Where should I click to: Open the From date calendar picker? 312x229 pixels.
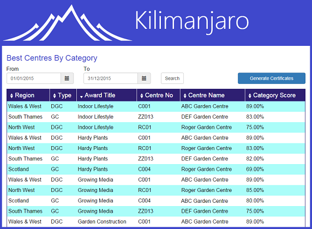pos(67,78)
